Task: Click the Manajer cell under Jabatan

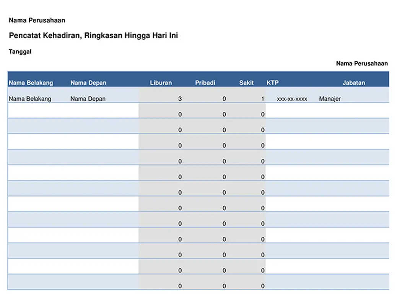Action: pos(330,99)
